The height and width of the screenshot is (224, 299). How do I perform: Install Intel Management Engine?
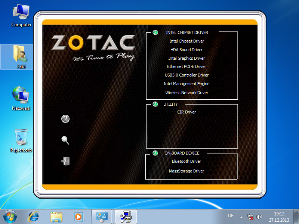click(x=187, y=84)
